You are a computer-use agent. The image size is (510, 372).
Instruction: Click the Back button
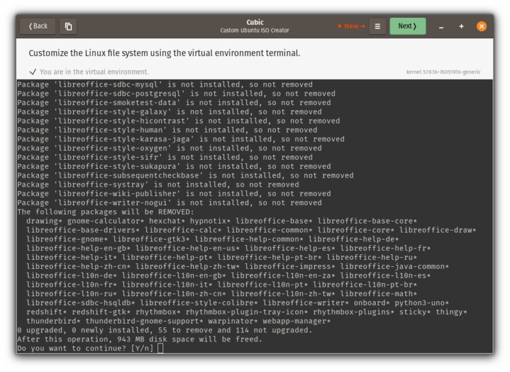pos(37,26)
